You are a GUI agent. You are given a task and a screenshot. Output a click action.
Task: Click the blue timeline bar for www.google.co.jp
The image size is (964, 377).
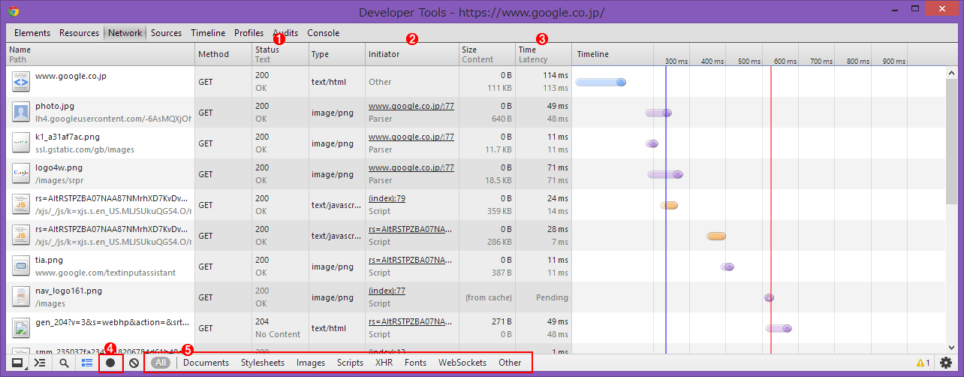601,82
